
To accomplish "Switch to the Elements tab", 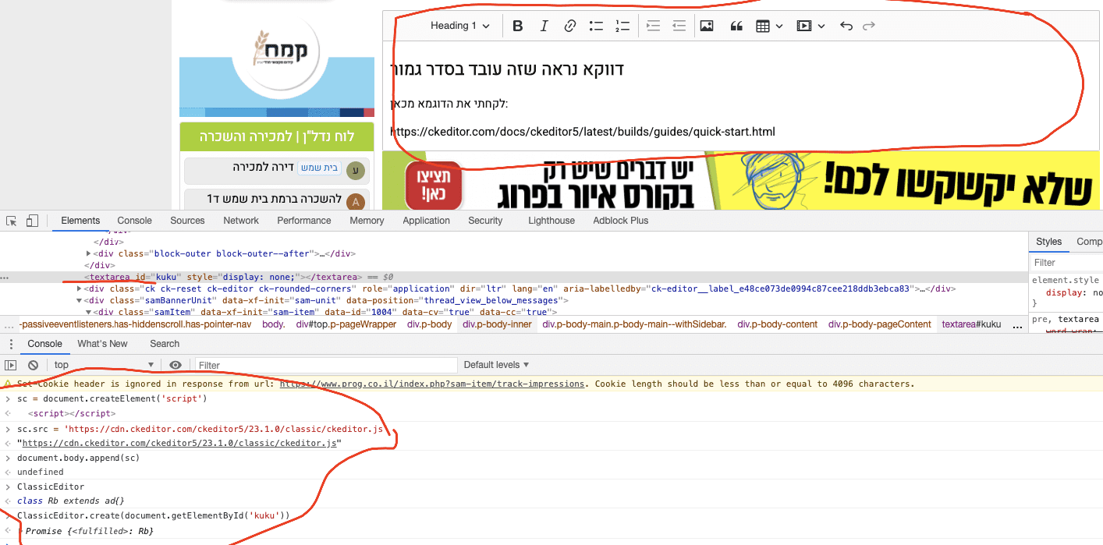I will (80, 221).
